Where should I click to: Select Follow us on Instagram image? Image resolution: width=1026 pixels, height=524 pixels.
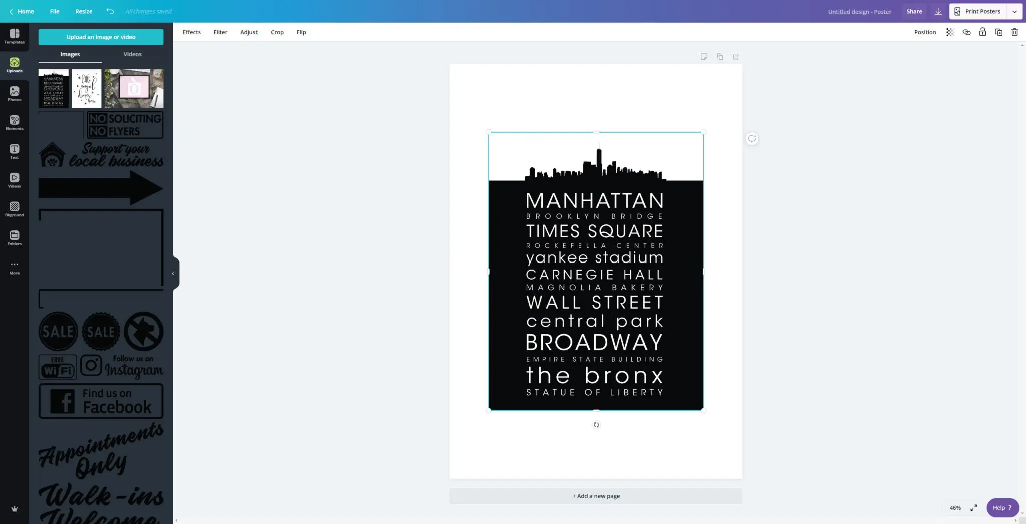point(122,367)
